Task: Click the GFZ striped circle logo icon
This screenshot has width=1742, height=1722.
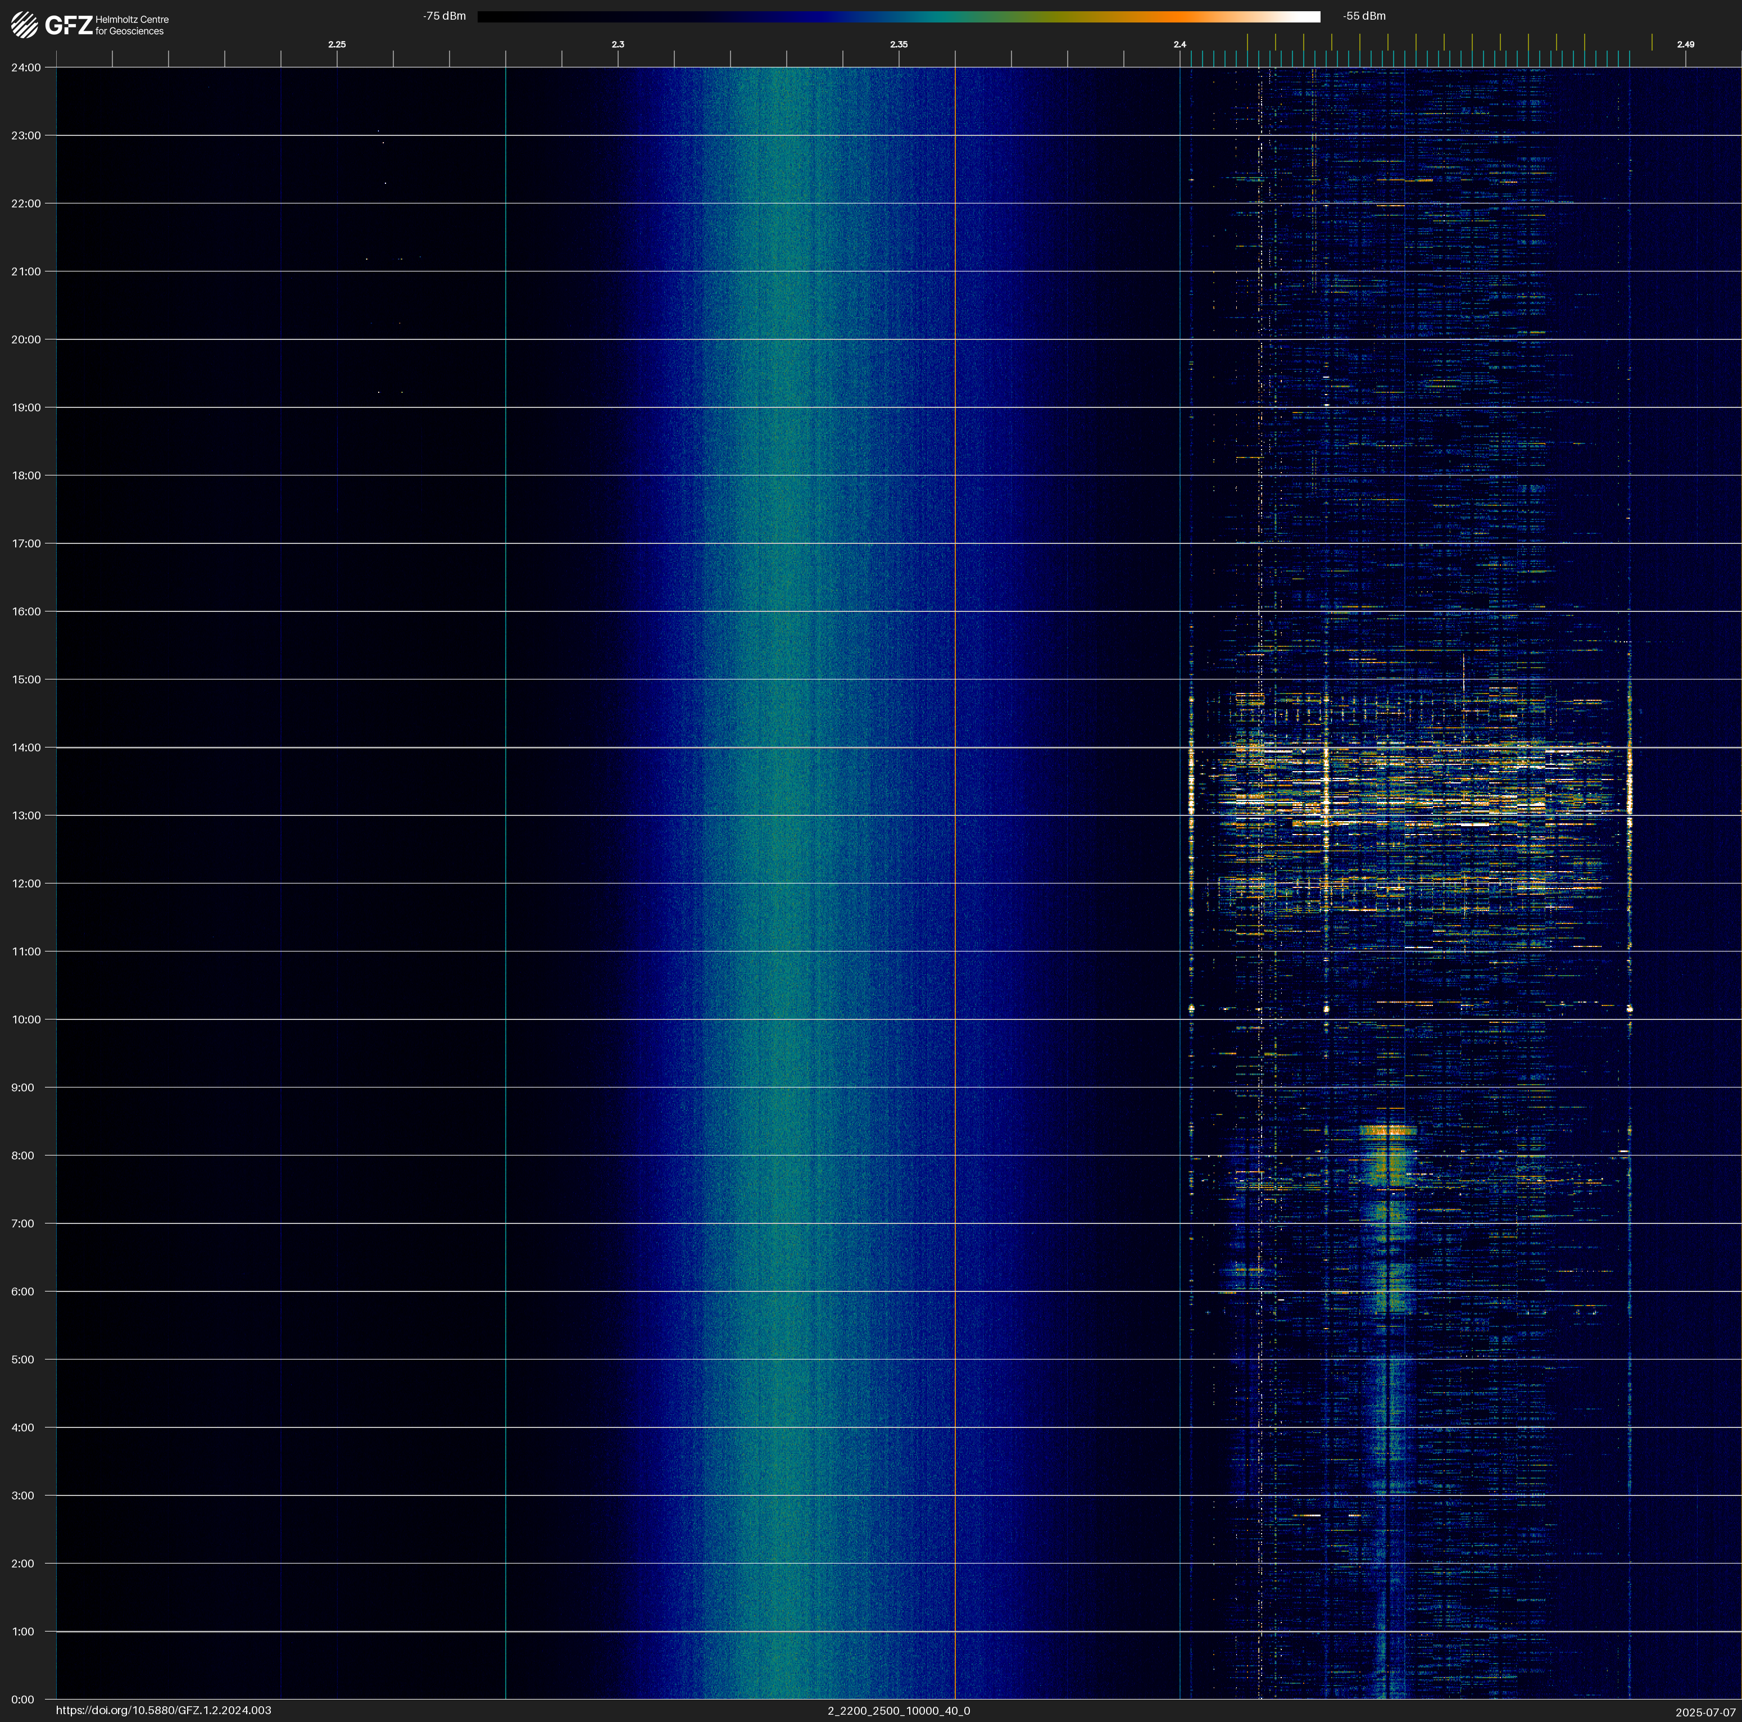Action: tap(24, 25)
